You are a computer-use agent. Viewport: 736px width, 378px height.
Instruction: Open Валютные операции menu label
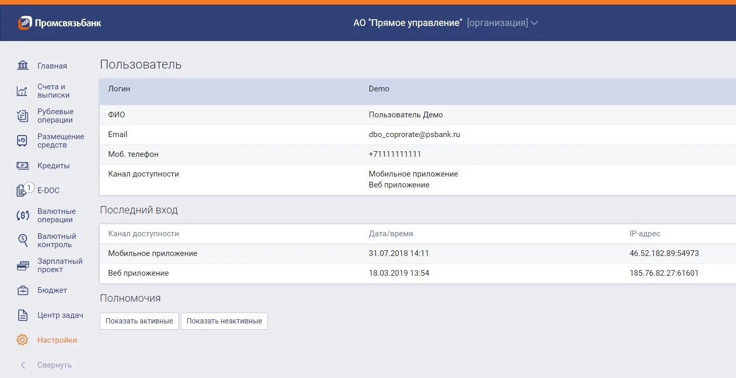(x=57, y=215)
